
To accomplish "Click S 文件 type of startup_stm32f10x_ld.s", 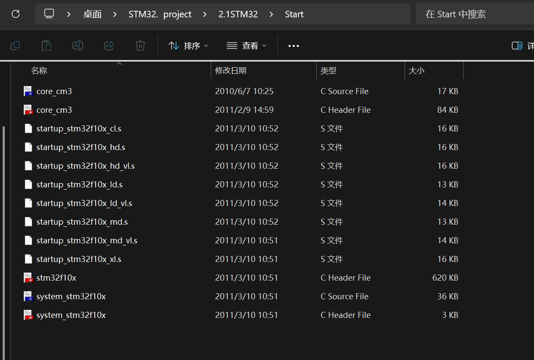I will [x=332, y=184].
